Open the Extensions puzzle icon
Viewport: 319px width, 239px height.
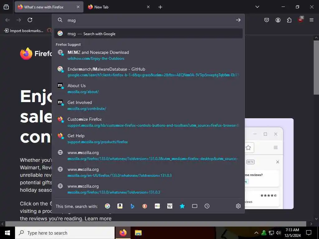289,20
